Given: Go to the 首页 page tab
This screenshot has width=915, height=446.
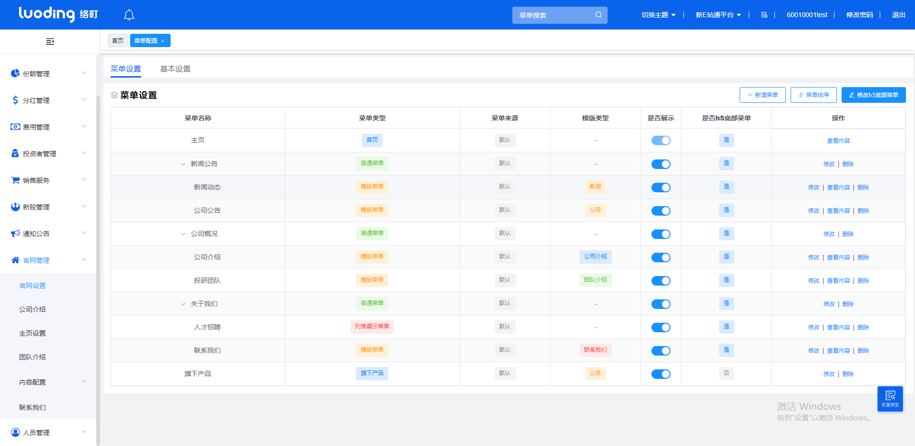Looking at the screenshot, I should (x=118, y=40).
